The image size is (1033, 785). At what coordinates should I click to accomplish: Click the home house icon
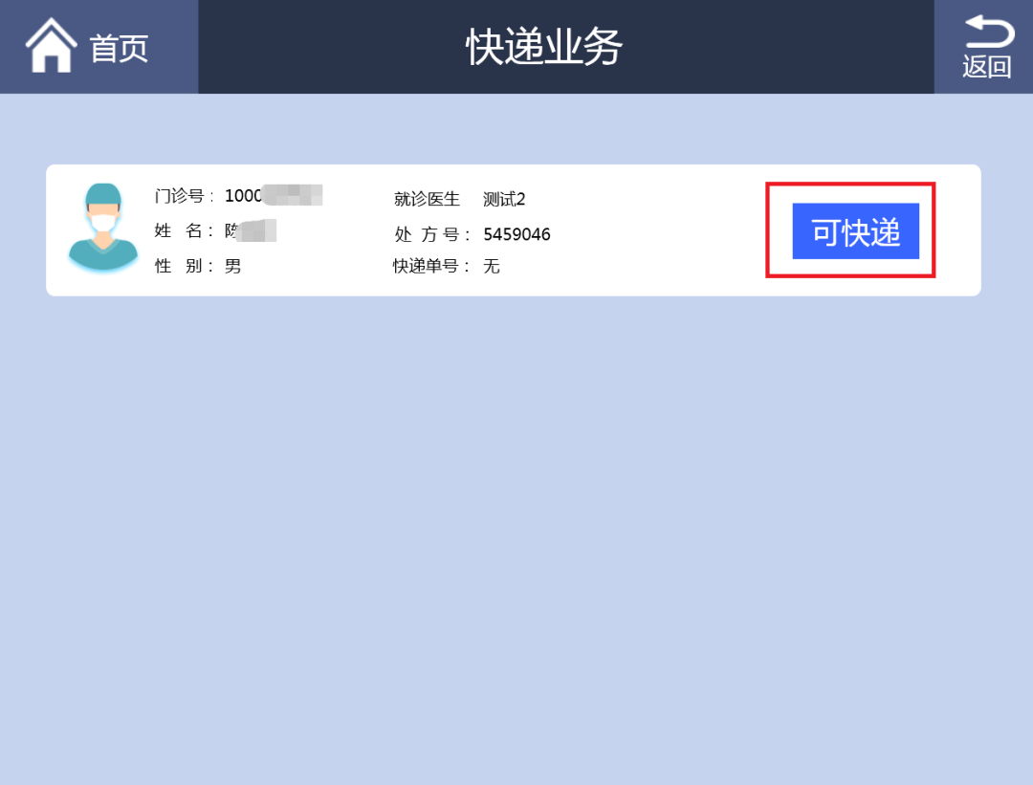tap(51, 46)
